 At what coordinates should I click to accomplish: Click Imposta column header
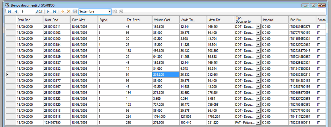tap(275, 20)
